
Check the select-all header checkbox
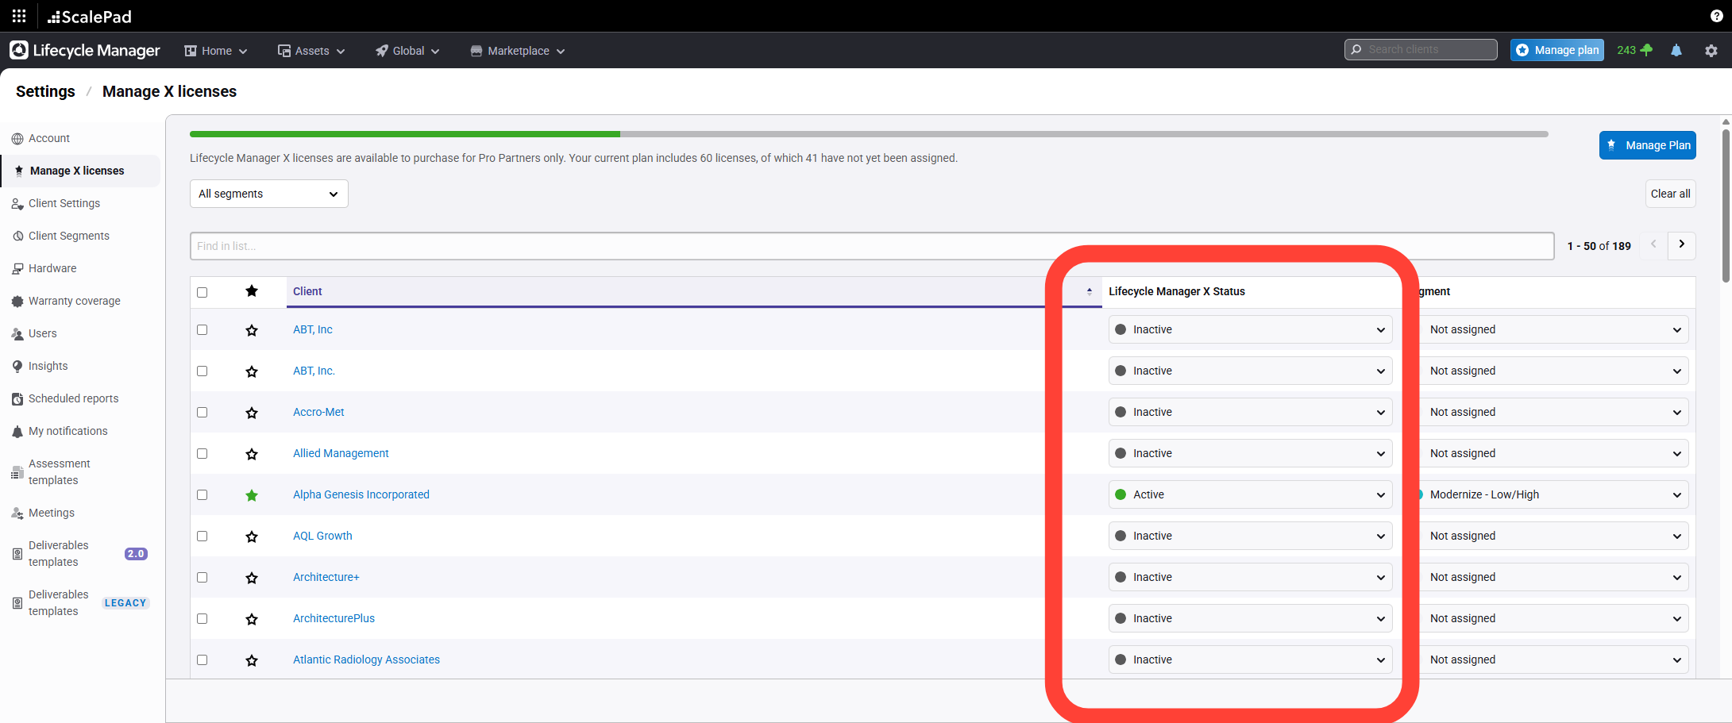[203, 292]
